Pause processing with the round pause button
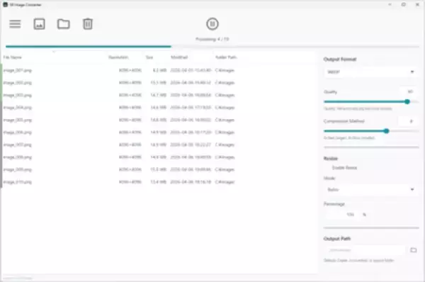425x282 pixels. pyautogui.click(x=212, y=24)
